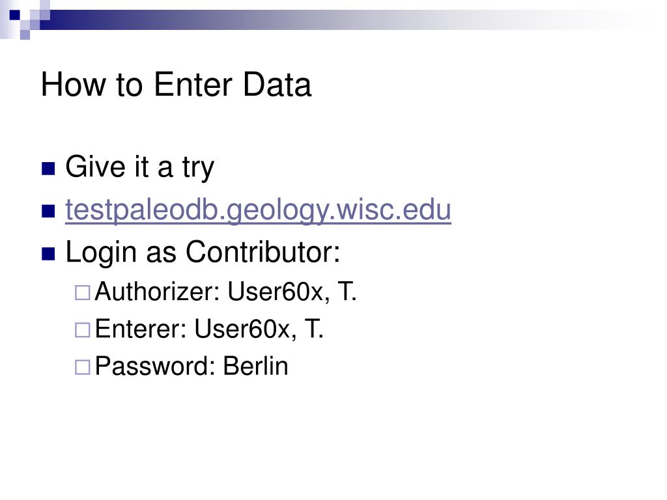The height and width of the screenshot is (500, 667).
Task: Select the 'Enterer: User60x, T.' text
Action: tap(209, 329)
